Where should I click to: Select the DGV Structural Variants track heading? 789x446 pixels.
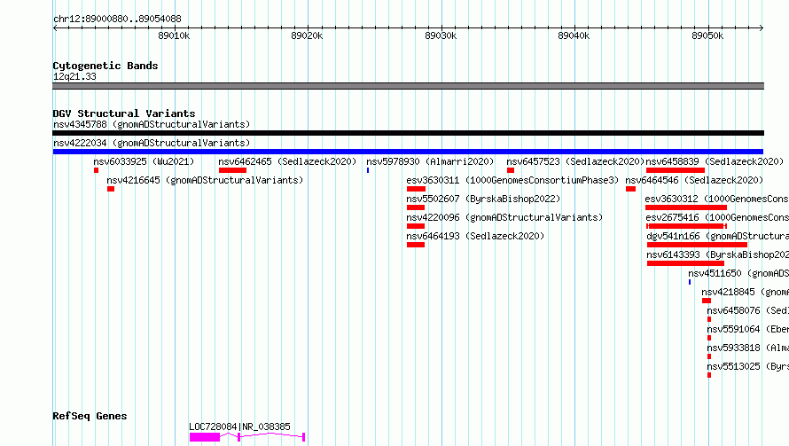tap(124, 113)
